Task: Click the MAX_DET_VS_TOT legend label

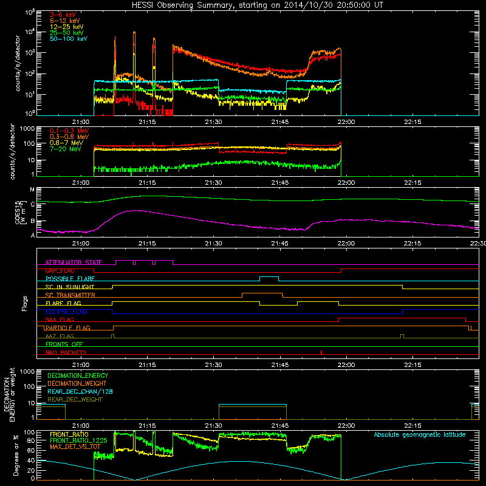Action: pyautogui.click(x=75, y=447)
